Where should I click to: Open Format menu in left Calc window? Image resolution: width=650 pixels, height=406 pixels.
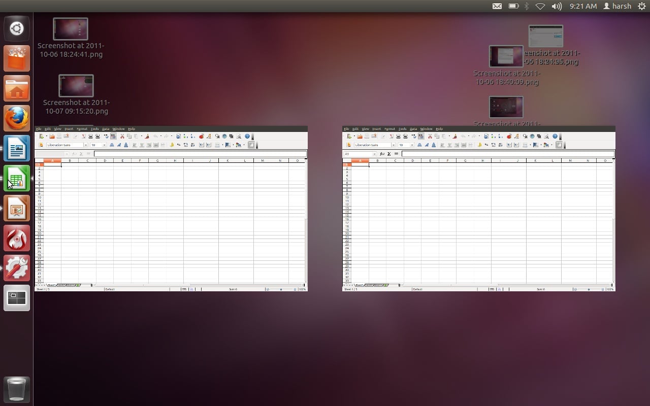click(x=82, y=129)
